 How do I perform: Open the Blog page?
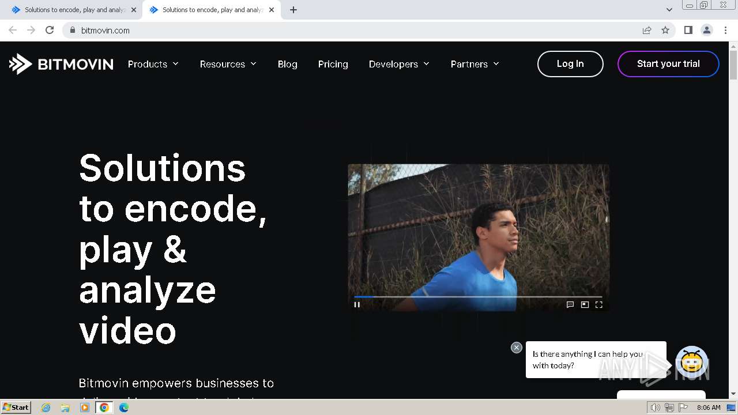pyautogui.click(x=288, y=64)
